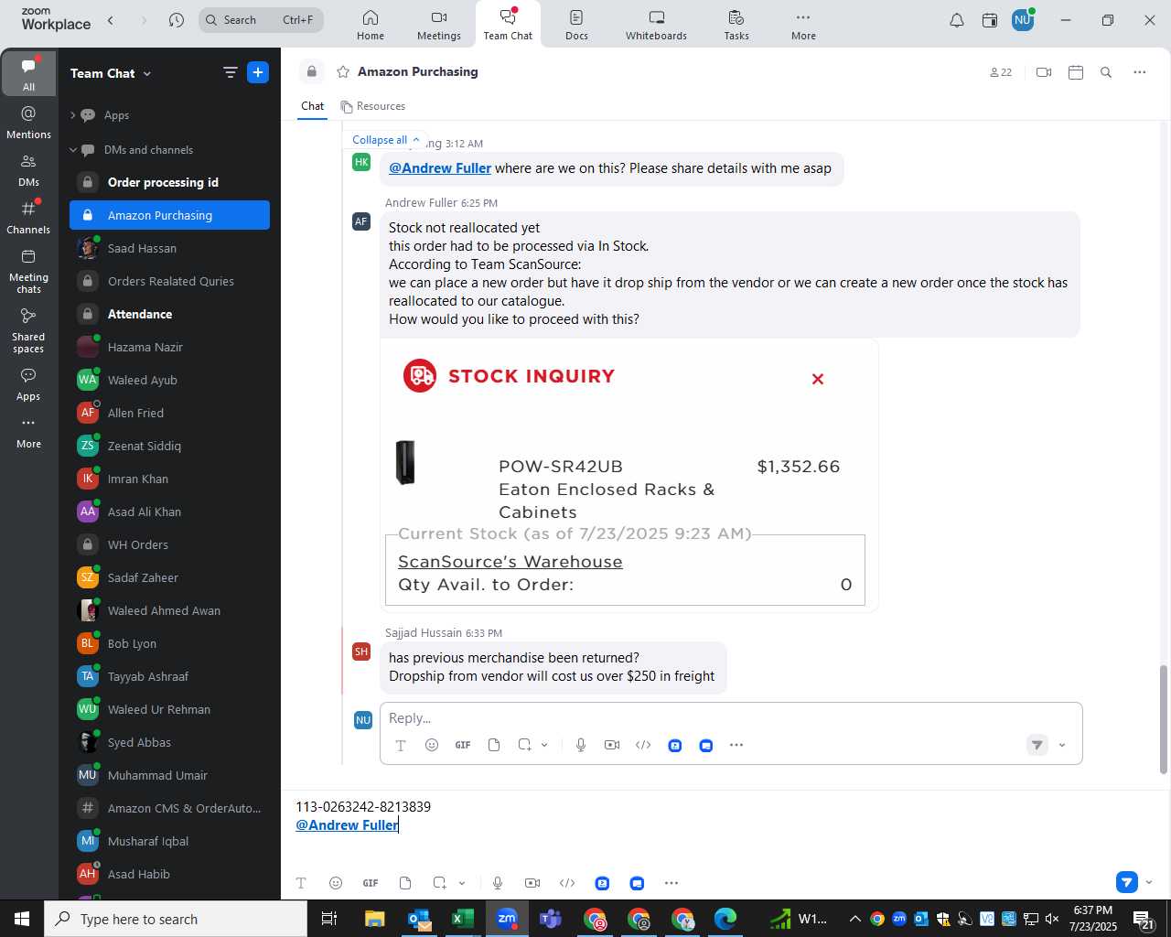The height and width of the screenshot is (937, 1171).
Task: Search within this chat
Action: (1106, 72)
